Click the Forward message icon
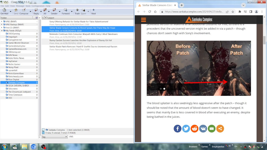Viewport: 267px width, 150px height. pyautogui.click(x=66, y=10)
